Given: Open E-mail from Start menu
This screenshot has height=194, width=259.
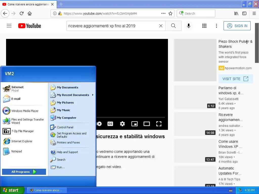Looking at the screenshot, I should tap(24, 99).
